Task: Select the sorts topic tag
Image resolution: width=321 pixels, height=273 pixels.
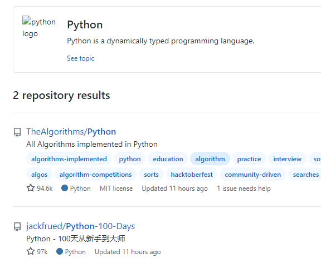Action: tap(151, 175)
